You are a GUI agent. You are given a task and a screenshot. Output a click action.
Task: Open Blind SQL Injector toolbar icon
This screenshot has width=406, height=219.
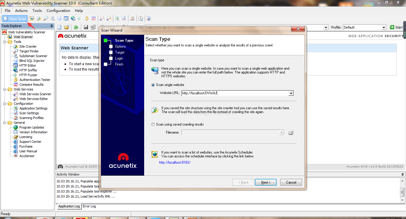coord(59,19)
